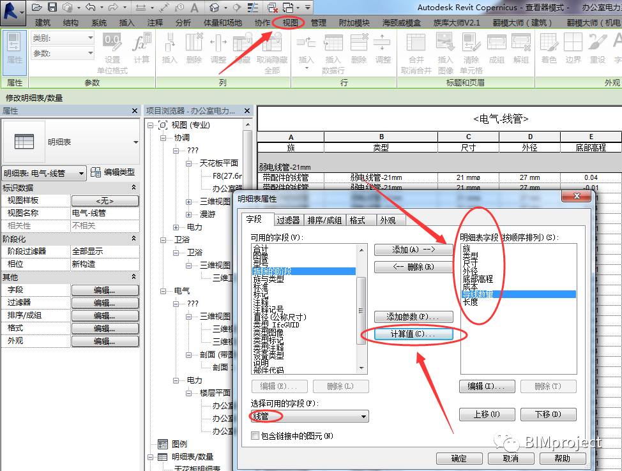
Task: Enable 包含链接中的图元 checkbox
Action: (255, 435)
